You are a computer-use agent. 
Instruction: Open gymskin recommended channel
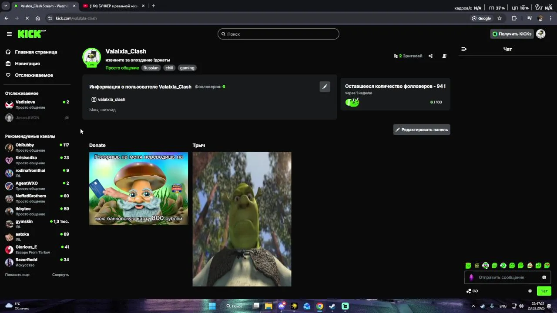pyautogui.click(x=37, y=224)
